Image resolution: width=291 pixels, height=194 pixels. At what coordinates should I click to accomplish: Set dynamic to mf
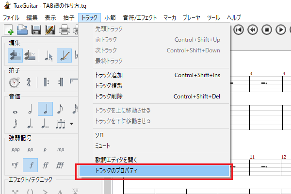[15, 165]
